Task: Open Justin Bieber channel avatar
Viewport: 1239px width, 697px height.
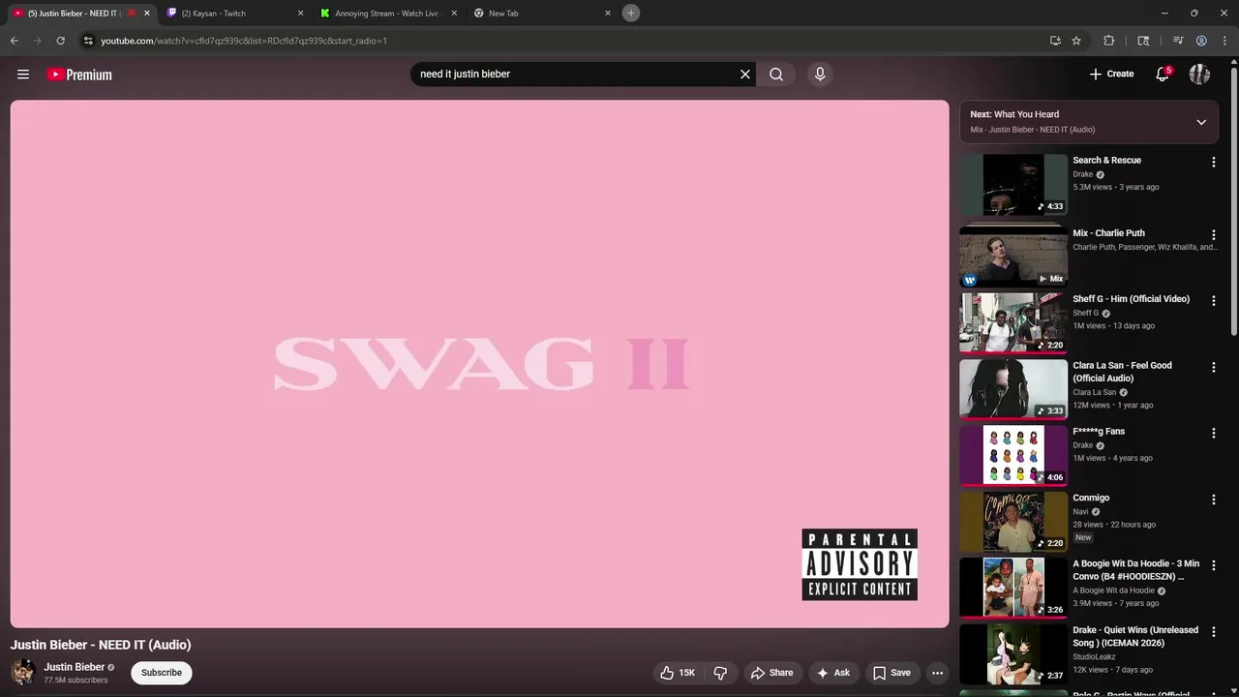Action: tap(23, 672)
